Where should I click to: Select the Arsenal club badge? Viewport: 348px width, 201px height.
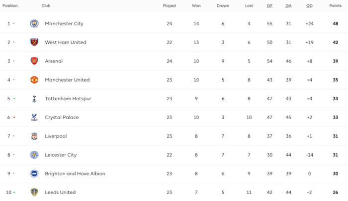(x=34, y=61)
